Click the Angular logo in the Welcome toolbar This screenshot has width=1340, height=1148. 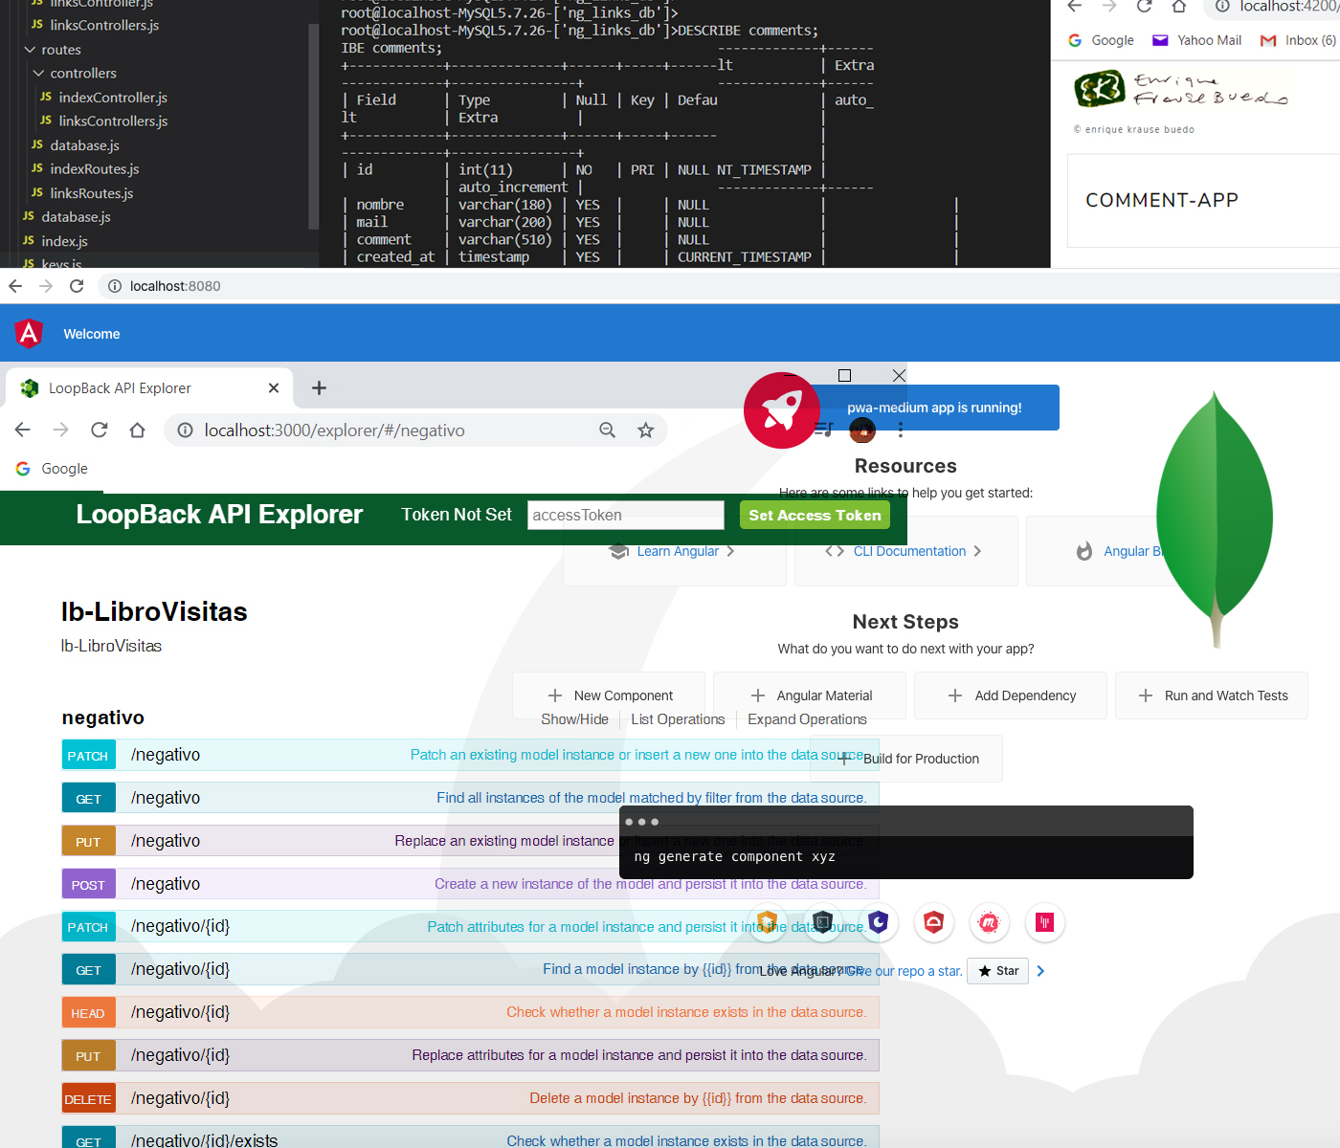(29, 333)
